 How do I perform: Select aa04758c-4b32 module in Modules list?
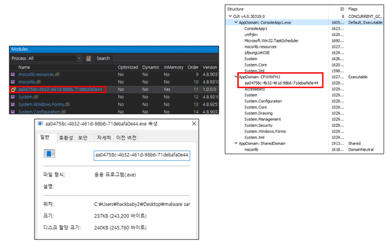click(x=114, y=89)
